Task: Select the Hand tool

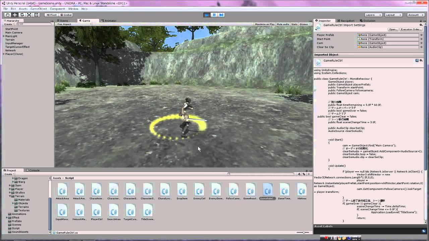Action: (8, 15)
